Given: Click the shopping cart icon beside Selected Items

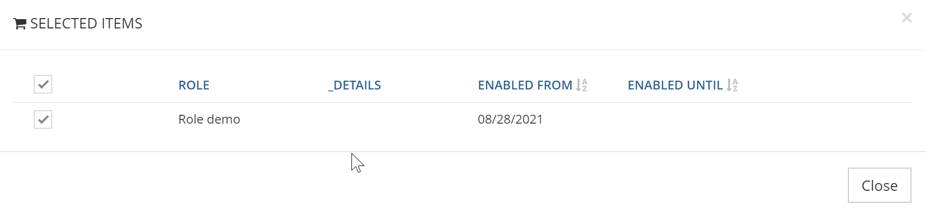Looking at the screenshot, I should (20, 24).
